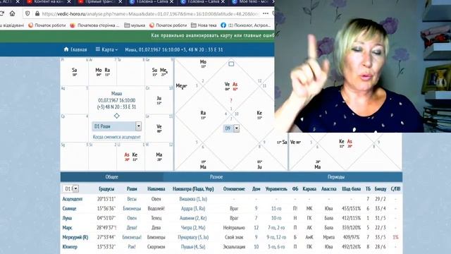Switch to the 'Периоды' table tab
Viewport: 451px width, 254px height.
(335, 177)
